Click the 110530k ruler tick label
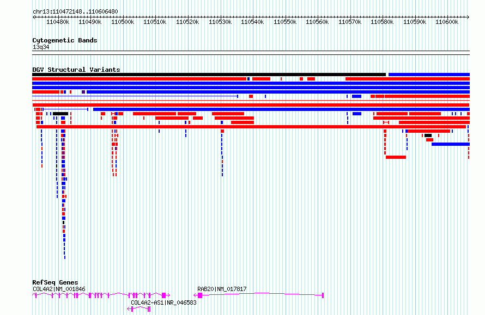The image size is (485, 315). 220,22
